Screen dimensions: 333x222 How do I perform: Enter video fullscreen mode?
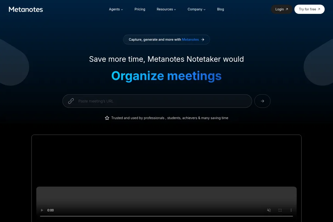280,210
